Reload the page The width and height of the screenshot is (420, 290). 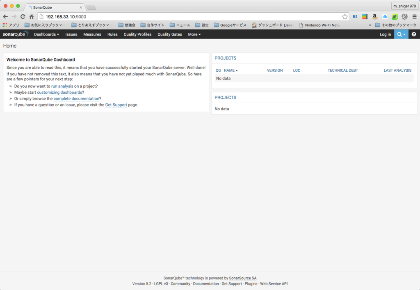23,16
